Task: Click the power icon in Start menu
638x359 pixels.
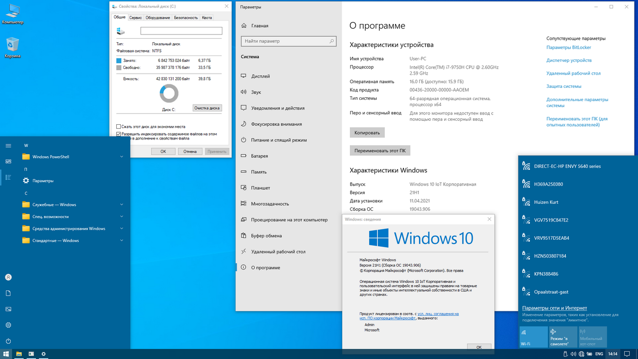Action: coord(8,341)
